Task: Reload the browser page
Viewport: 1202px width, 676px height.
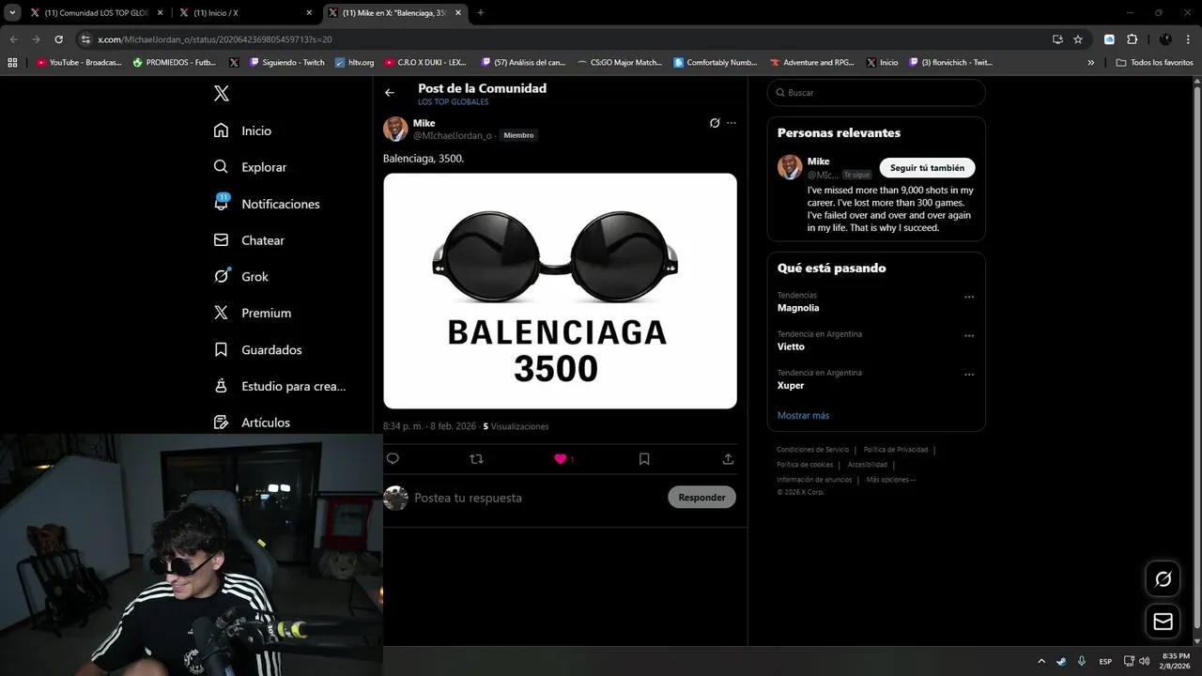Action: [58, 39]
